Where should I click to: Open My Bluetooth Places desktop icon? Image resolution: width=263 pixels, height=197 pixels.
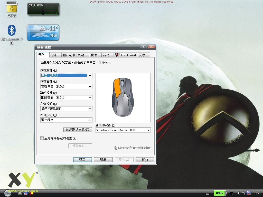pyautogui.click(x=12, y=34)
